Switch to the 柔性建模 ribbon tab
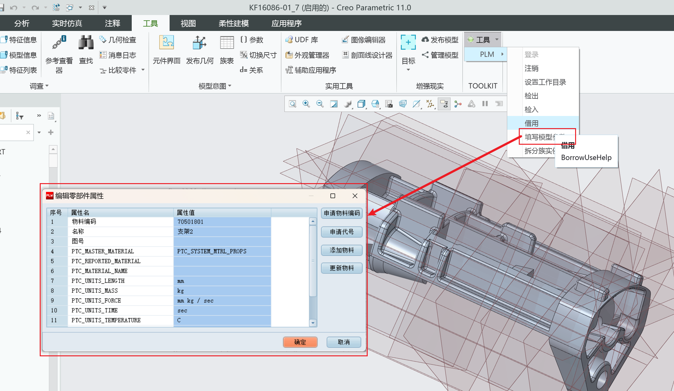Viewport: 674px width, 391px height. point(234,23)
